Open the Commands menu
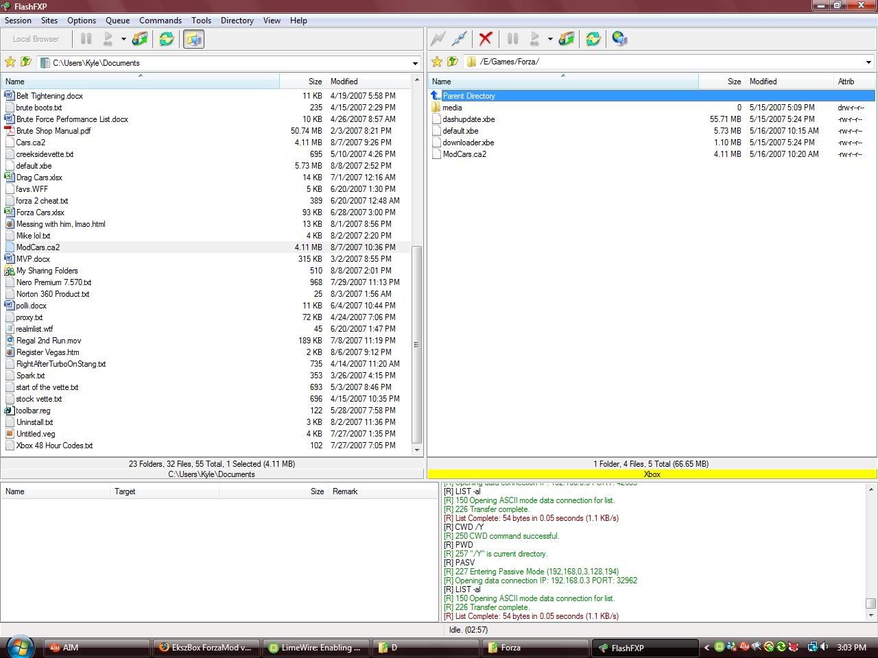This screenshot has width=878, height=658. coord(161,21)
